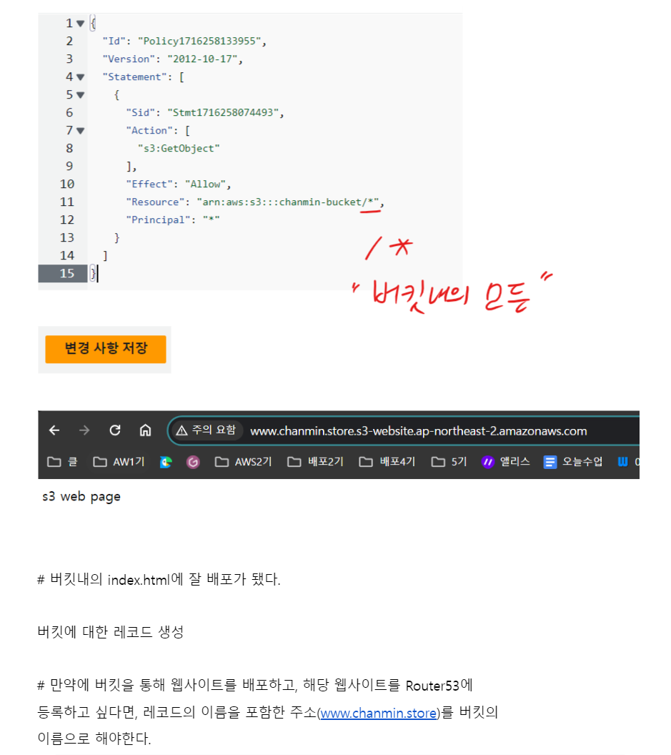671x755 pixels.
Task: Open the pink circular G bookmark icon
Action: click(x=193, y=462)
